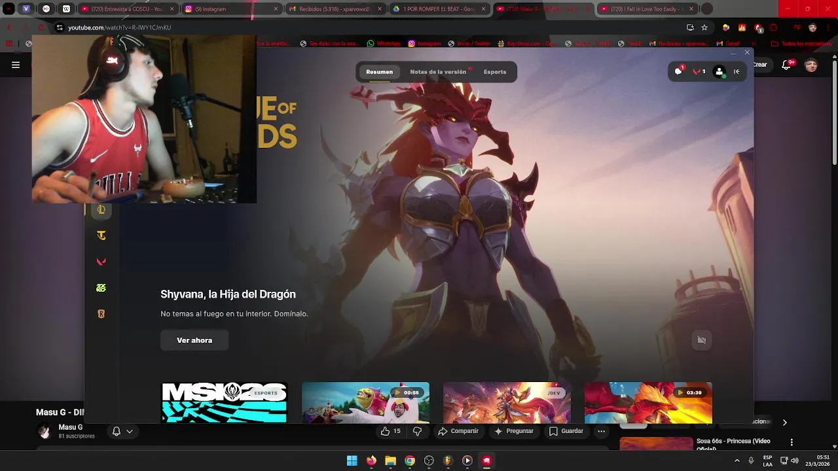Mute the Shyvana background video
The width and height of the screenshot is (838, 471).
coord(702,340)
